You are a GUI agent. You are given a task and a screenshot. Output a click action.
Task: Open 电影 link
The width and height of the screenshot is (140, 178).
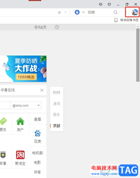(37, 162)
